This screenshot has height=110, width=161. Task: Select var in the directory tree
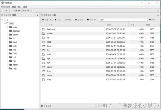click(x=11, y=23)
